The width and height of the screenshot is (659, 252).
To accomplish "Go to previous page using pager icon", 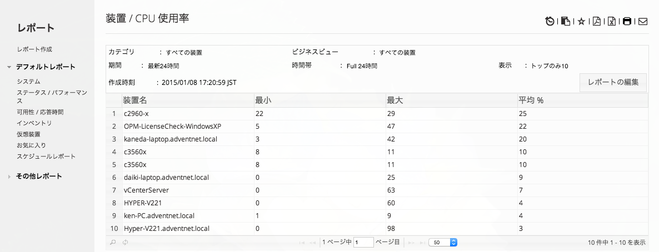I will tap(312, 243).
